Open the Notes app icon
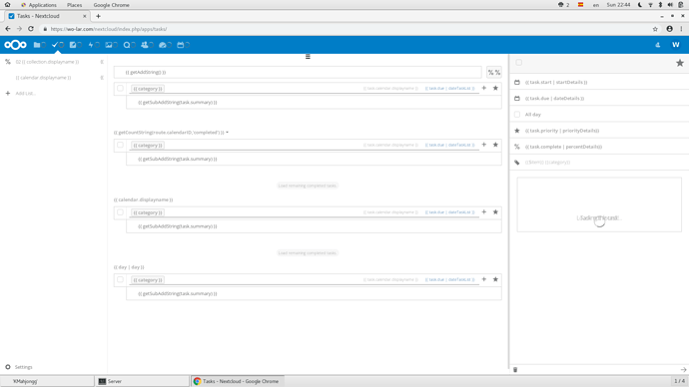The image size is (689, 387). (x=73, y=45)
